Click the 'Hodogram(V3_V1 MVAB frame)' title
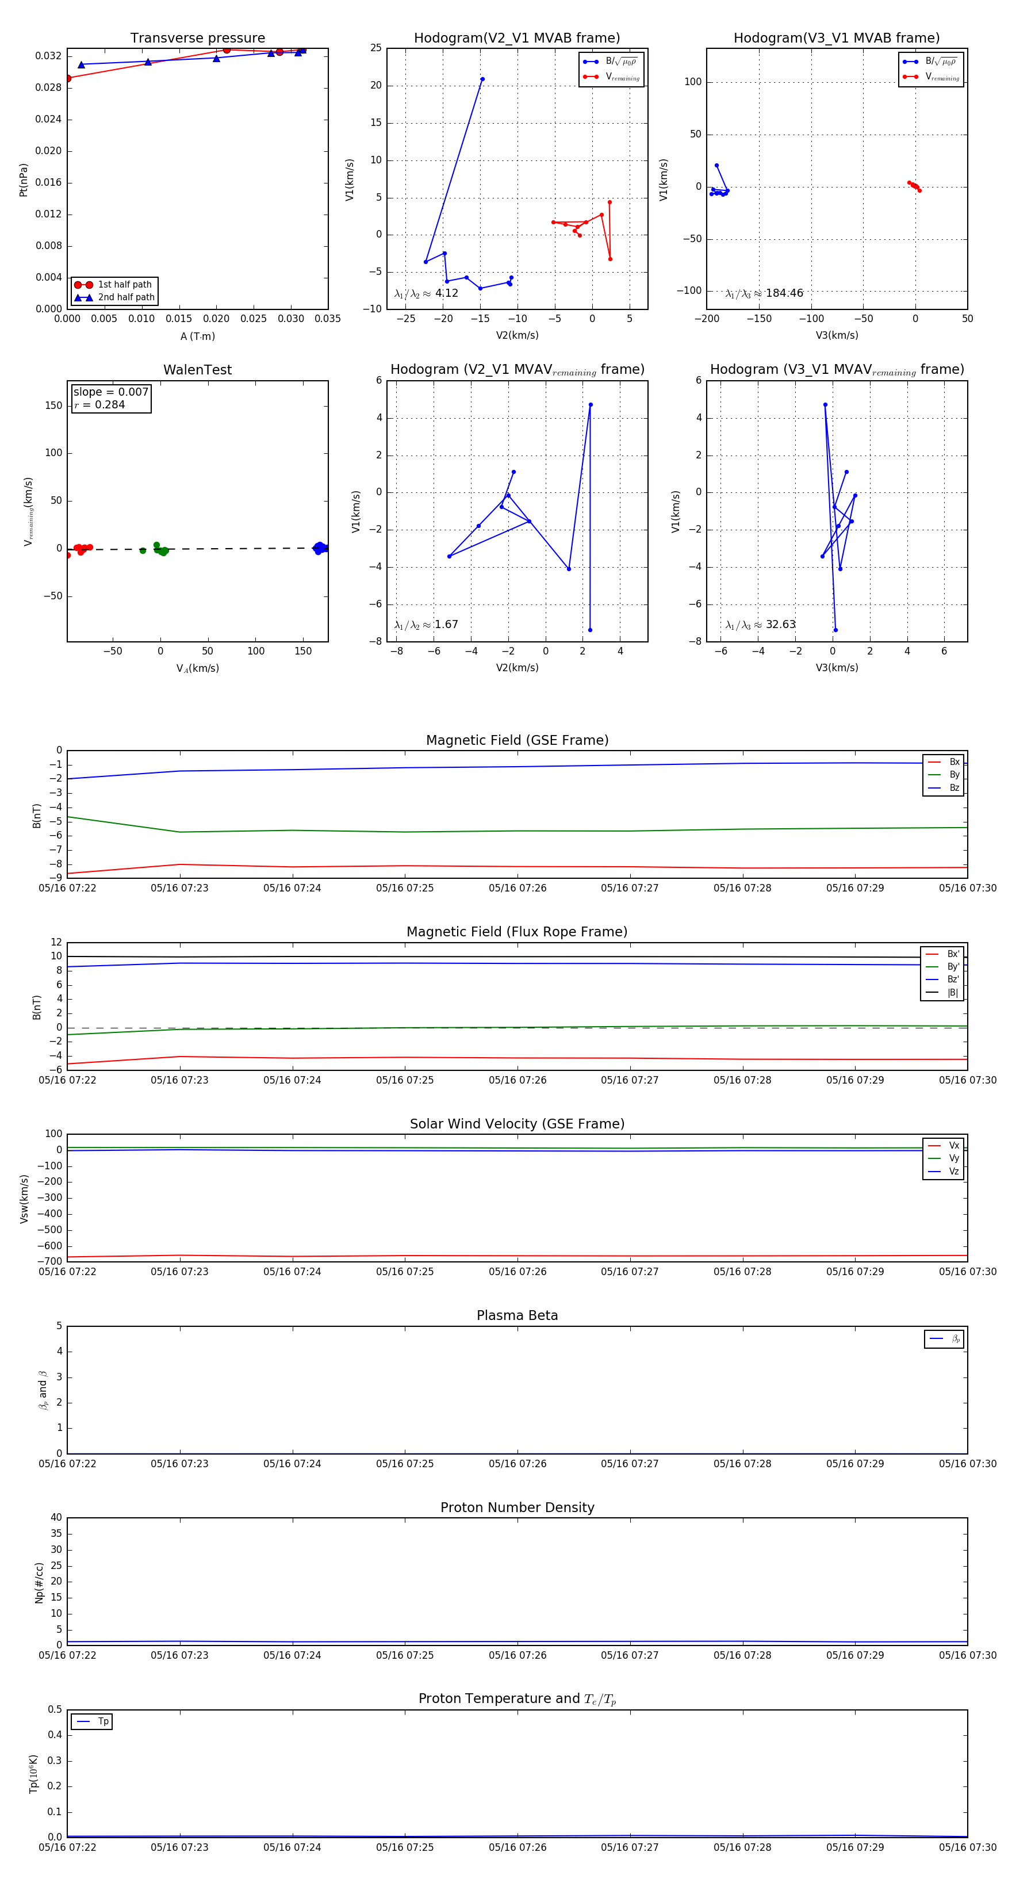 click(837, 39)
